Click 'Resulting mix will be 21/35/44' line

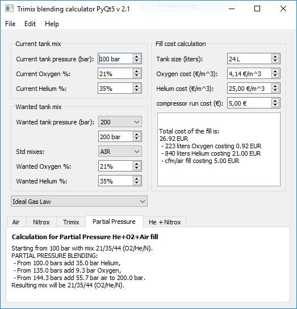tap(68, 285)
